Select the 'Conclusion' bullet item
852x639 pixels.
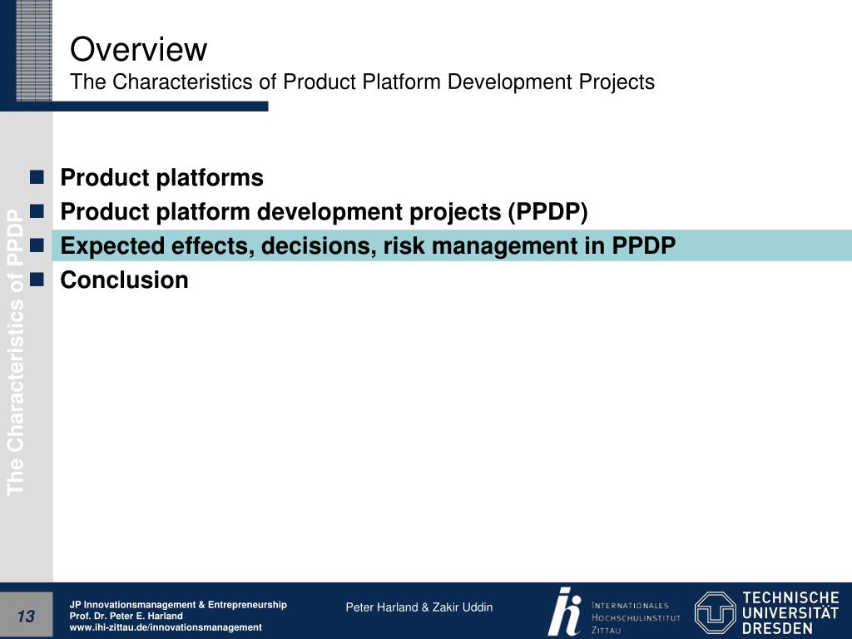pyautogui.click(x=125, y=280)
